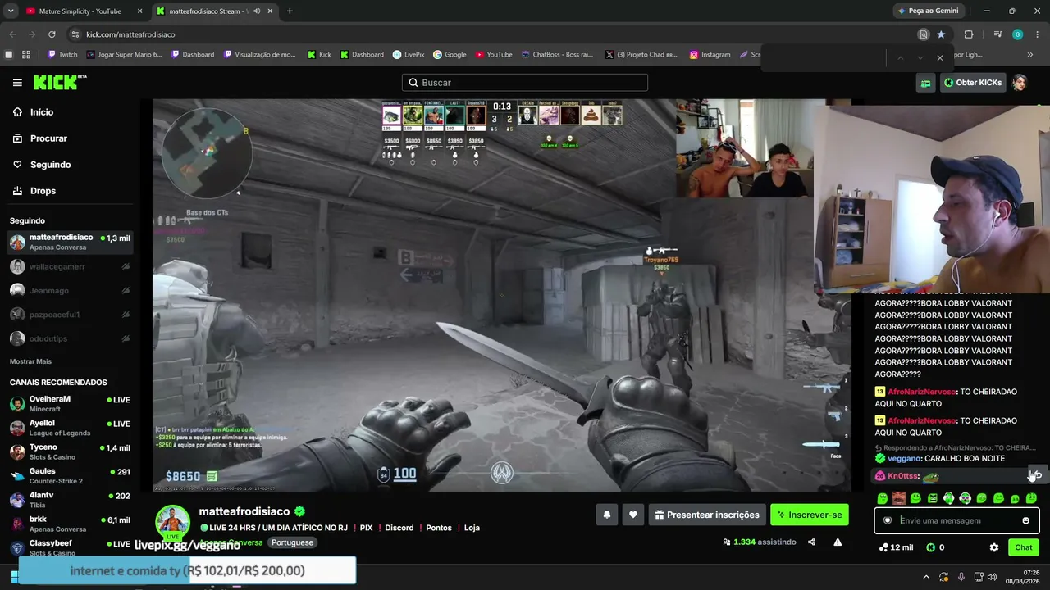Open the Chrome three-dot menu
Screen dimensions: 1050x590
click(1038, 34)
